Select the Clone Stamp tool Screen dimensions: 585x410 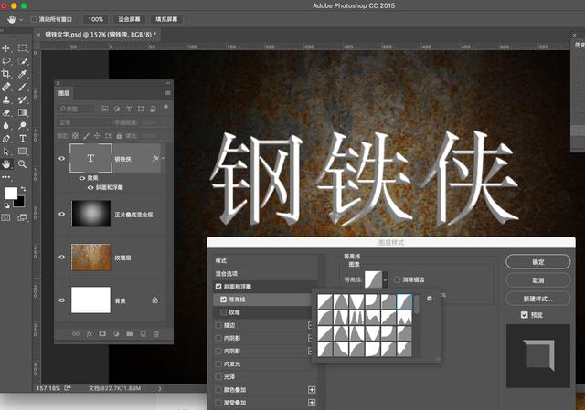6,100
